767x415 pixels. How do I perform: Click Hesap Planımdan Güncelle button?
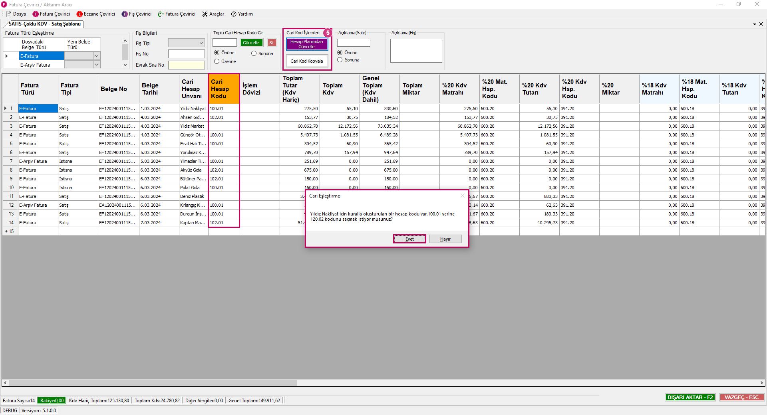(307, 44)
